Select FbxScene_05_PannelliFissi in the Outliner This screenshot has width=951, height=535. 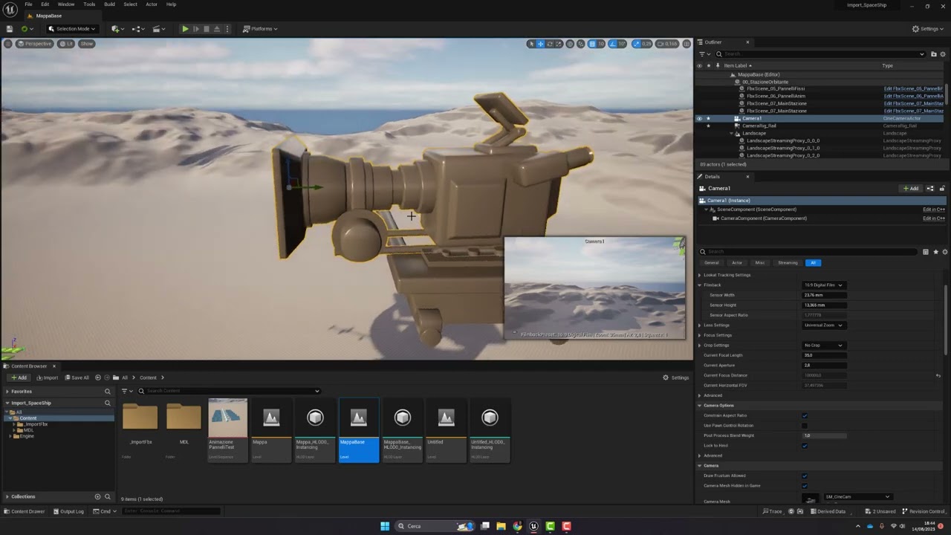click(x=776, y=88)
